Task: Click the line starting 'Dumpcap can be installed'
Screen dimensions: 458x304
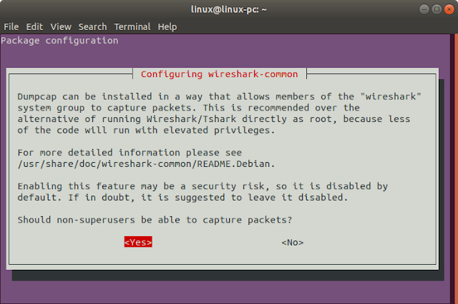Action: click(x=220, y=96)
